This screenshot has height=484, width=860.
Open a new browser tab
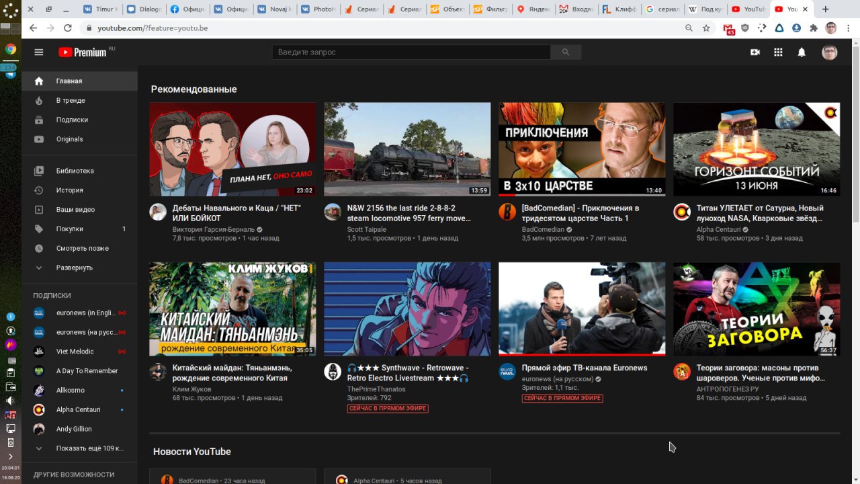tap(826, 9)
